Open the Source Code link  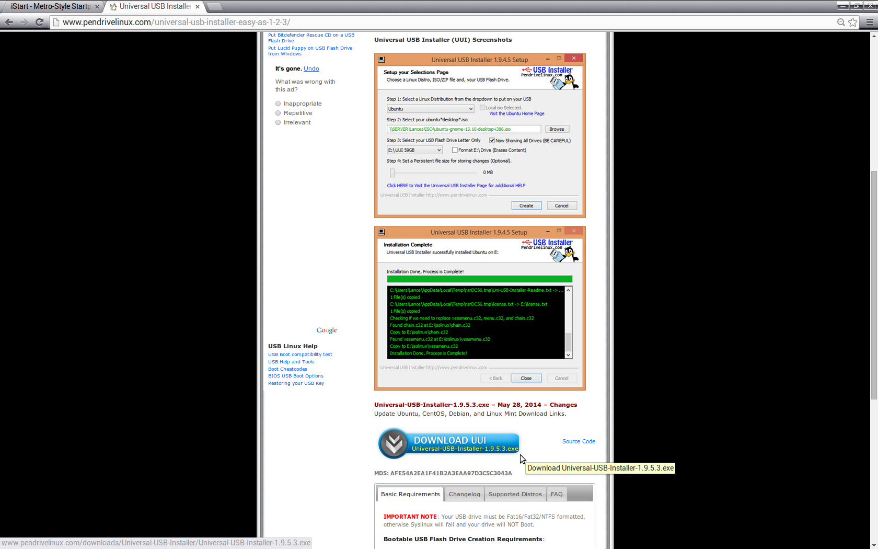click(x=579, y=441)
